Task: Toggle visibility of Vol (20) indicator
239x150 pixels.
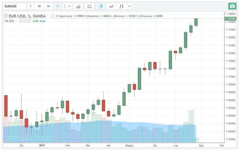Action: tap(21, 21)
